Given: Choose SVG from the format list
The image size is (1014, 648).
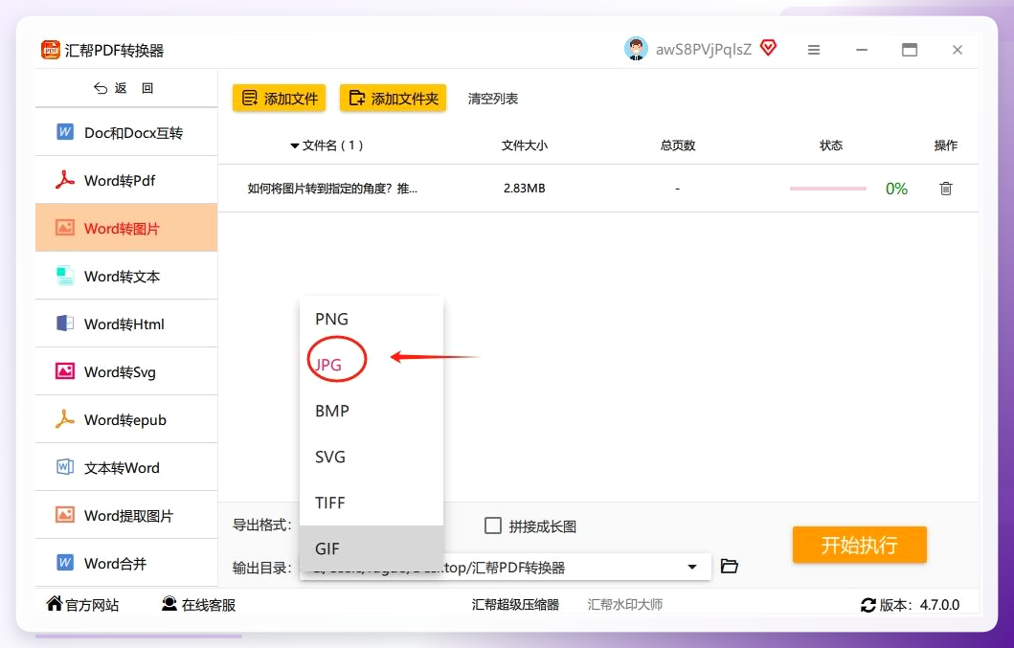Looking at the screenshot, I should click(x=372, y=457).
